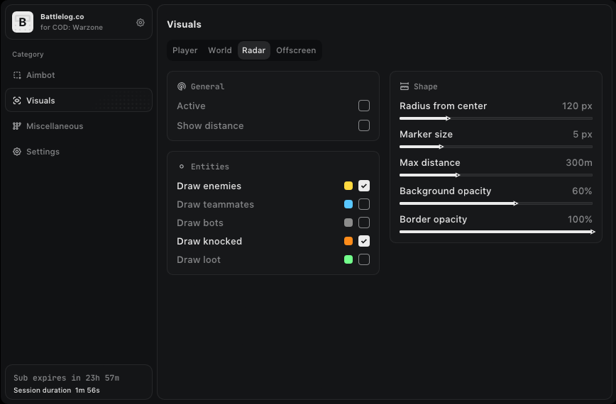Enable the Show distance checkbox
Screen dimensions: 616x404
[364, 125]
